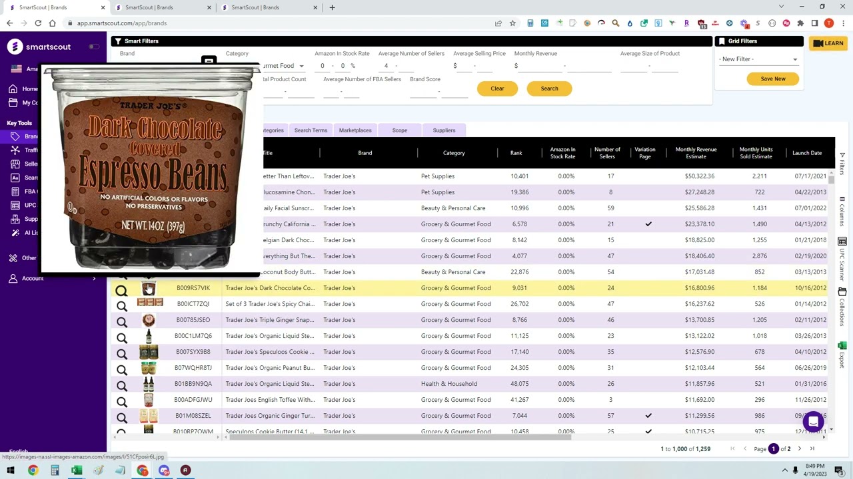The height and width of the screenshot is (479, 853).
Task: Click the Monthly Revenue minimum input
Action: pos(541,66)
